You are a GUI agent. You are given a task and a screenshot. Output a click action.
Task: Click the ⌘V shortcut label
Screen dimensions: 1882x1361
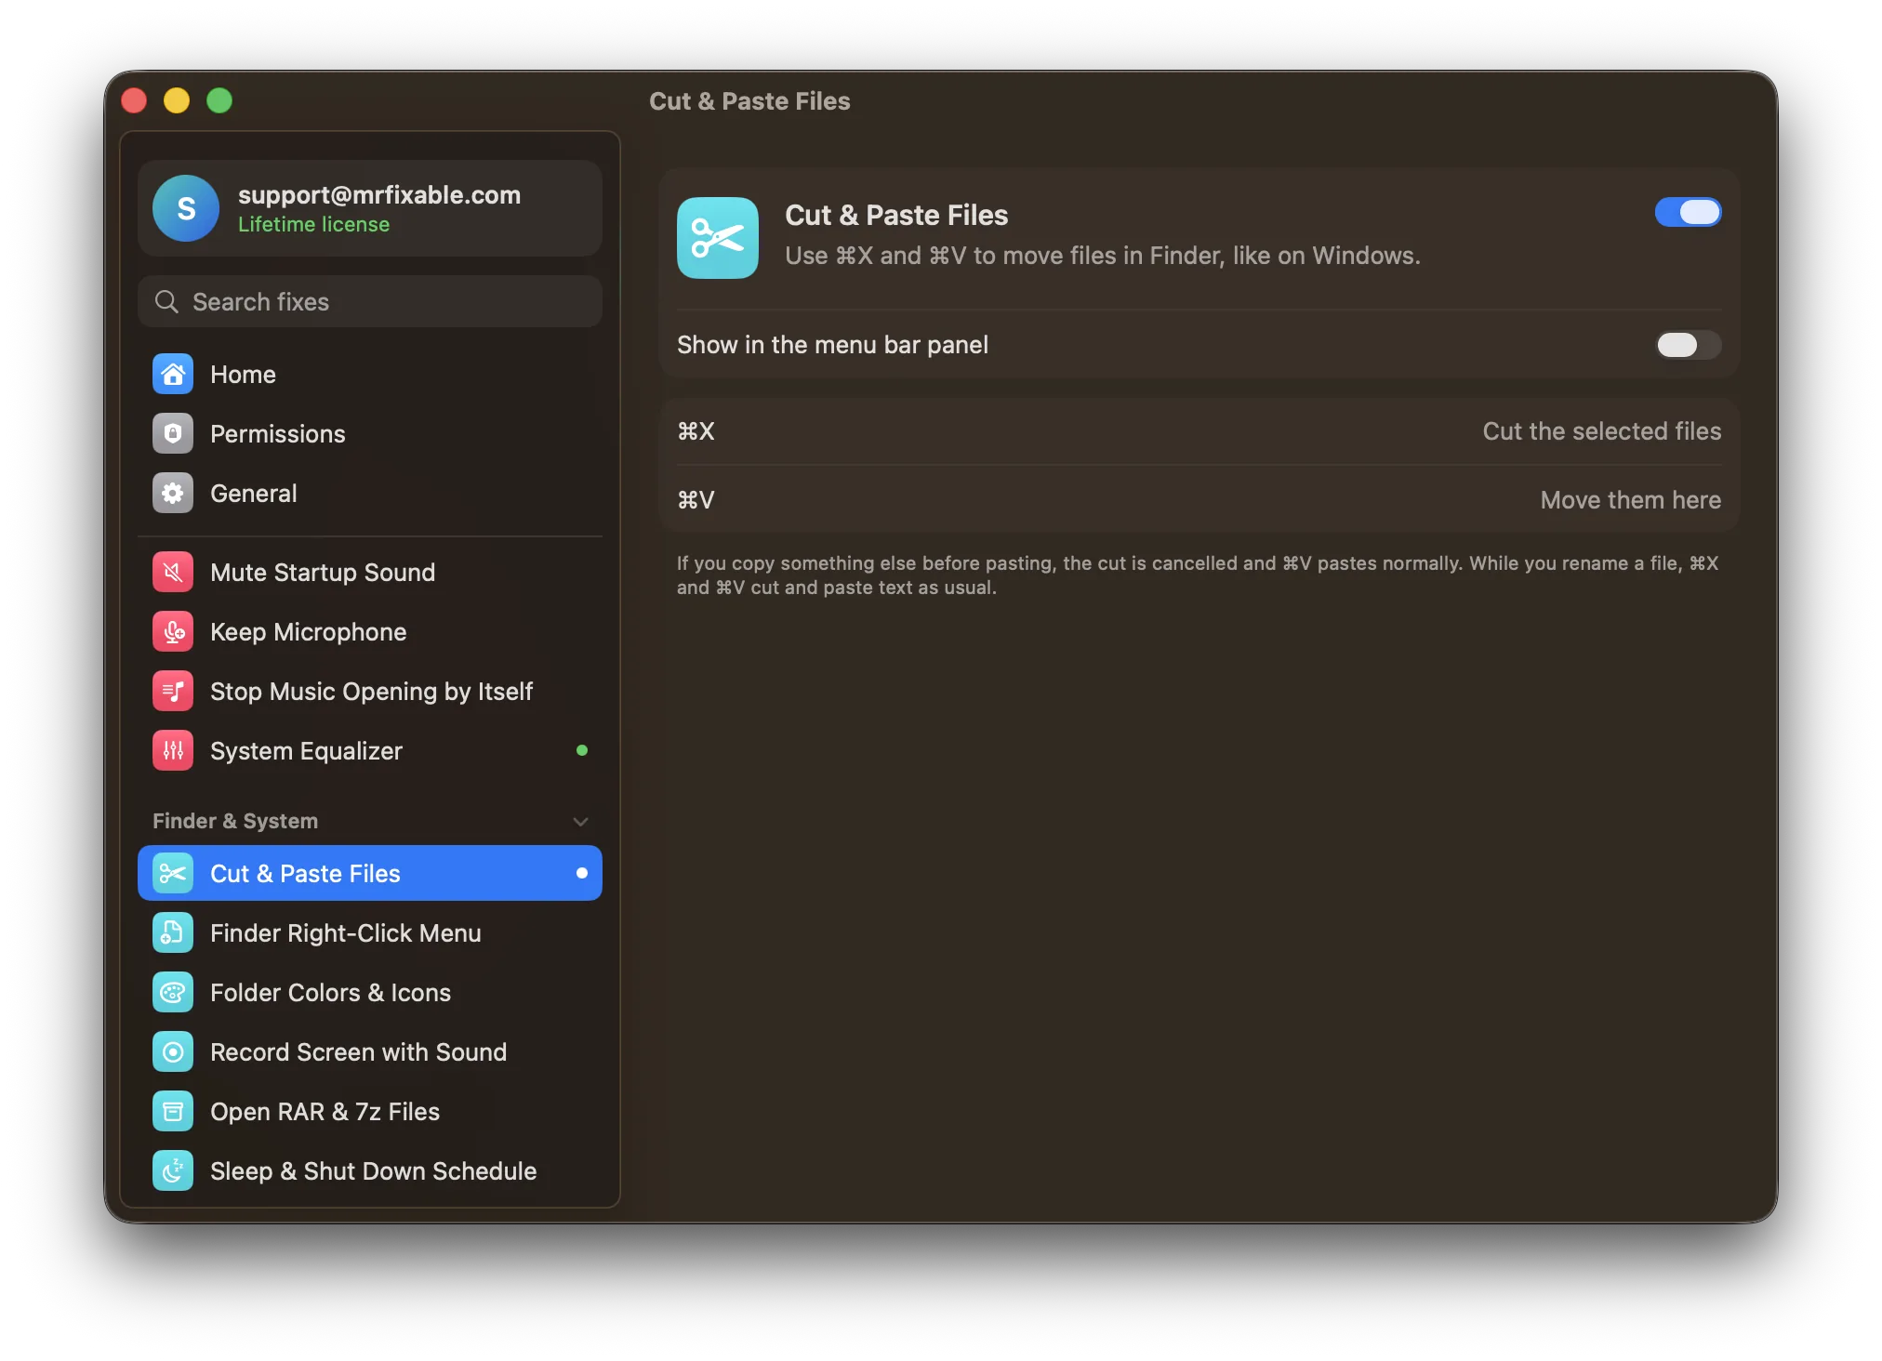(x=696, y=500)
